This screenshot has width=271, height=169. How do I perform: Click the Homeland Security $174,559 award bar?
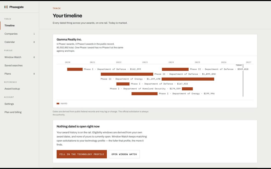click(187, 89)
